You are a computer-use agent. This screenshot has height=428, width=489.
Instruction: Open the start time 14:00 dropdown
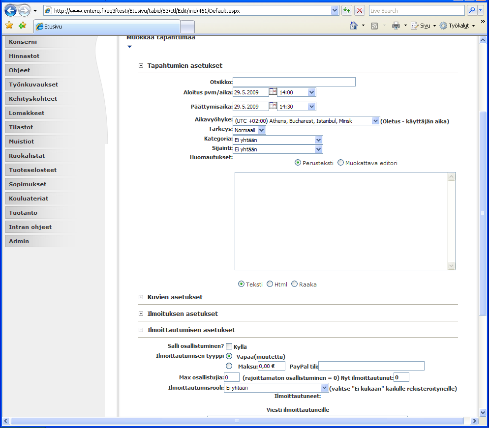point(311,92)
